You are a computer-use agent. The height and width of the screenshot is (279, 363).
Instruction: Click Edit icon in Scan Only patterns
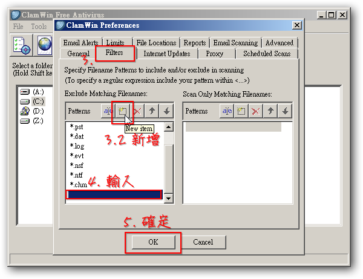227,111
